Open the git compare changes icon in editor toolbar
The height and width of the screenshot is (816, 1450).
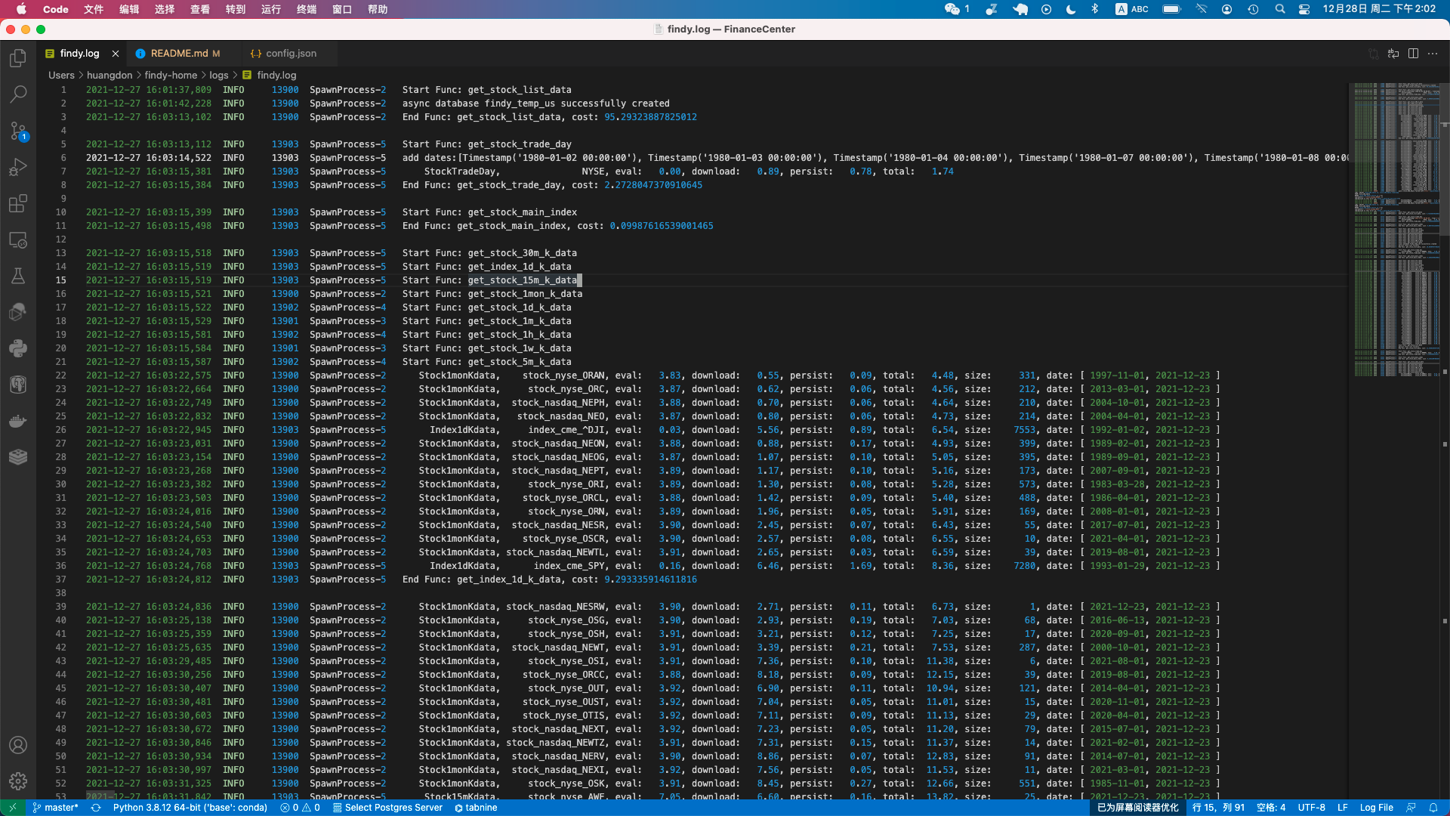coord(1374,54)
